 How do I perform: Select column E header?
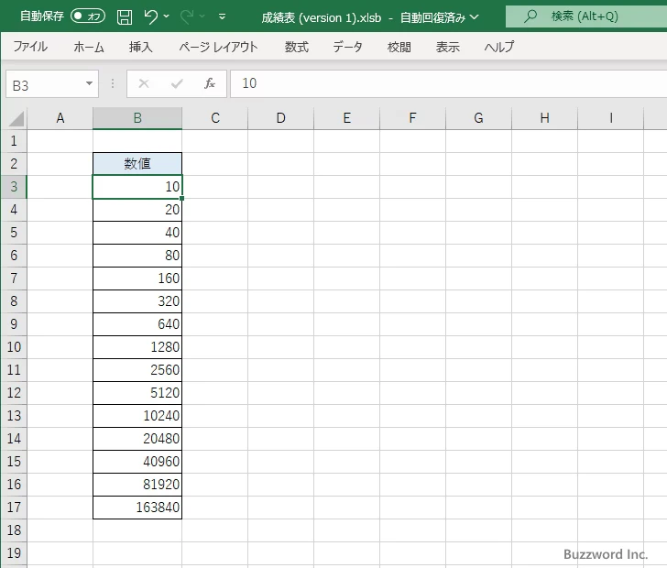click(x=346, y=118)
